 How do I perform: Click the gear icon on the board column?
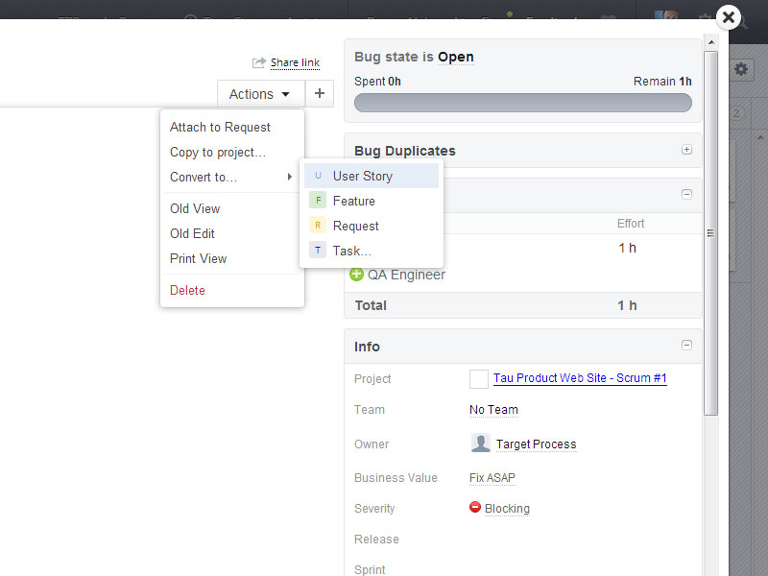(740, 69)
